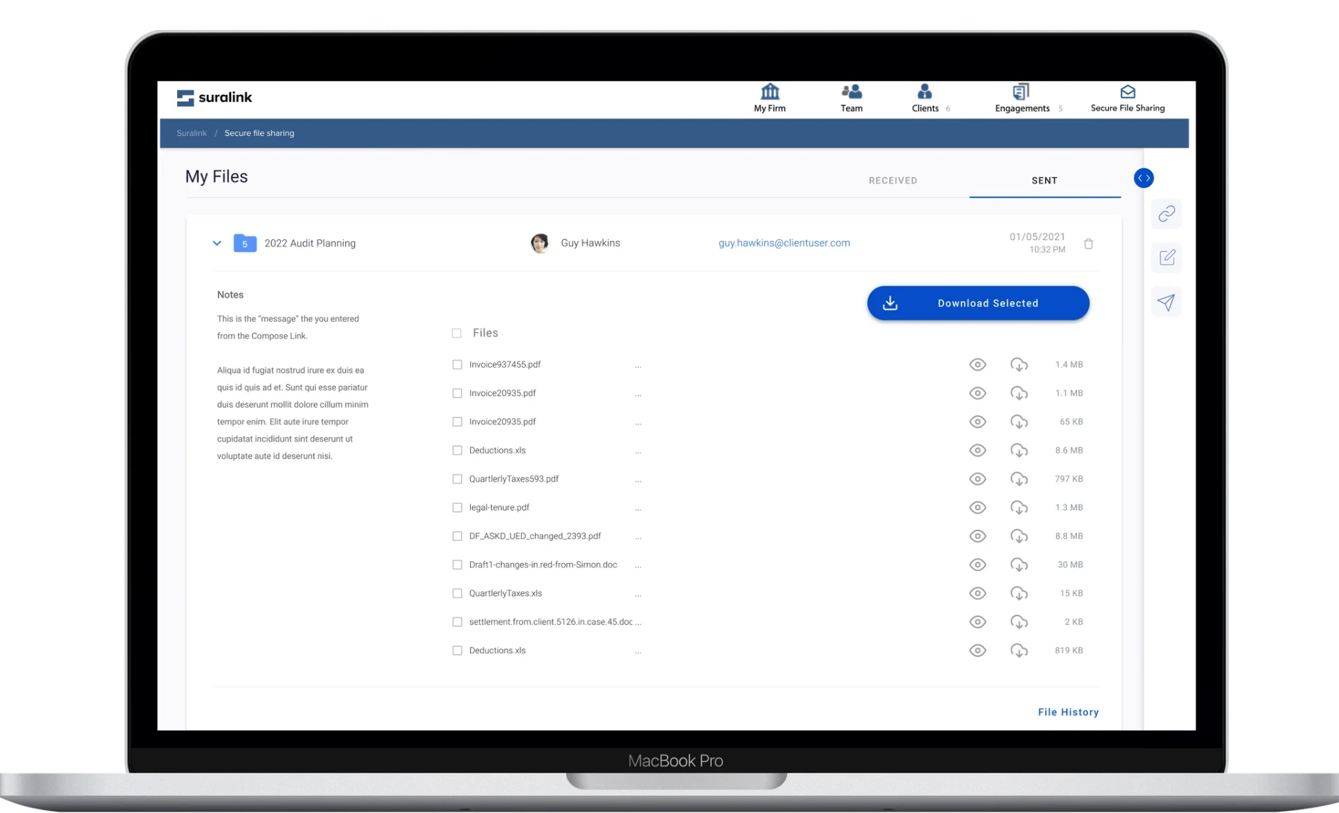Viewport: 1339px width, 813px height.
Task: Click the Secure file sharing breadcrumb
Action: 259,133
